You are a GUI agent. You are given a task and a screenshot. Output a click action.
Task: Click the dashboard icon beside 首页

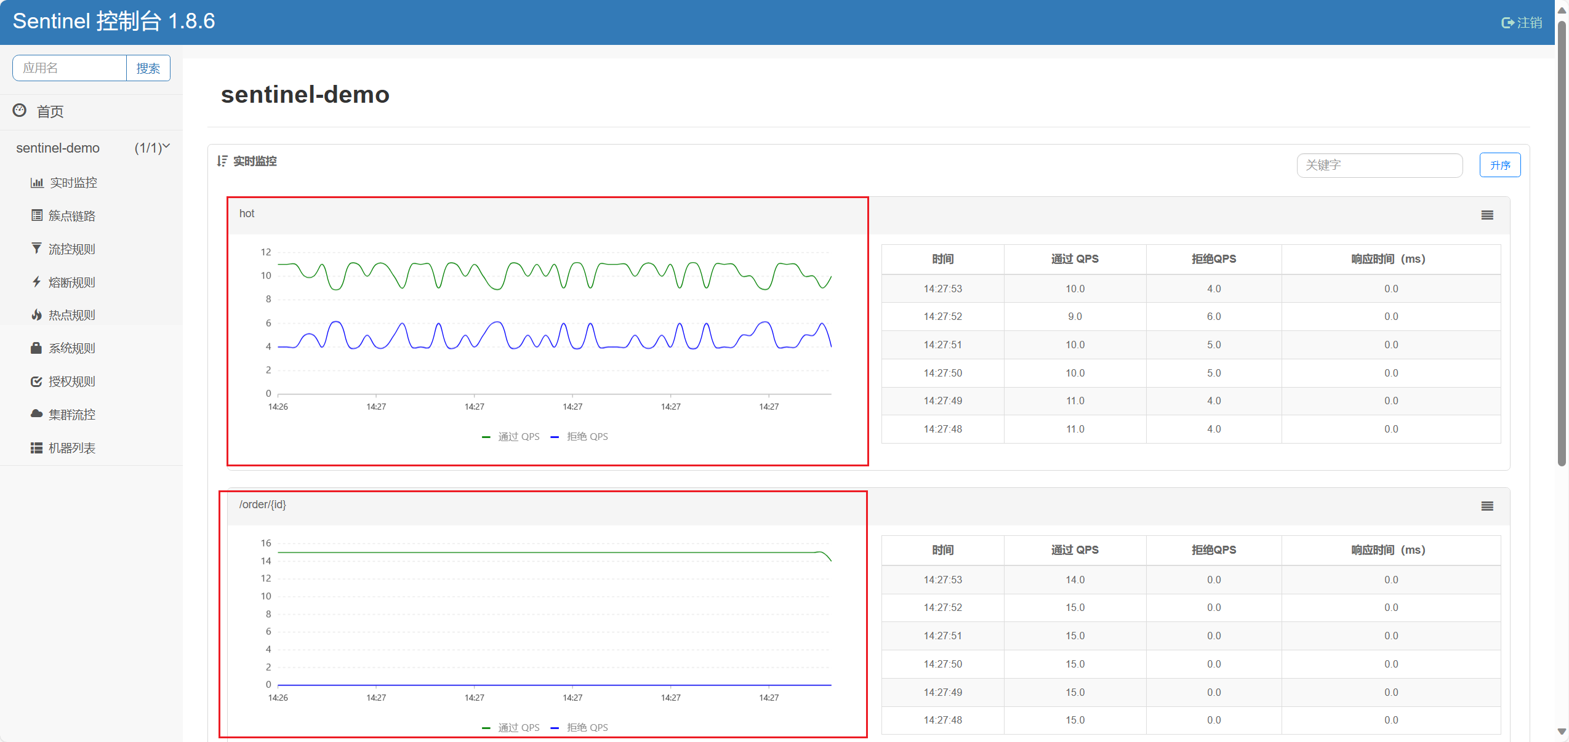click(x=20, y=111)
